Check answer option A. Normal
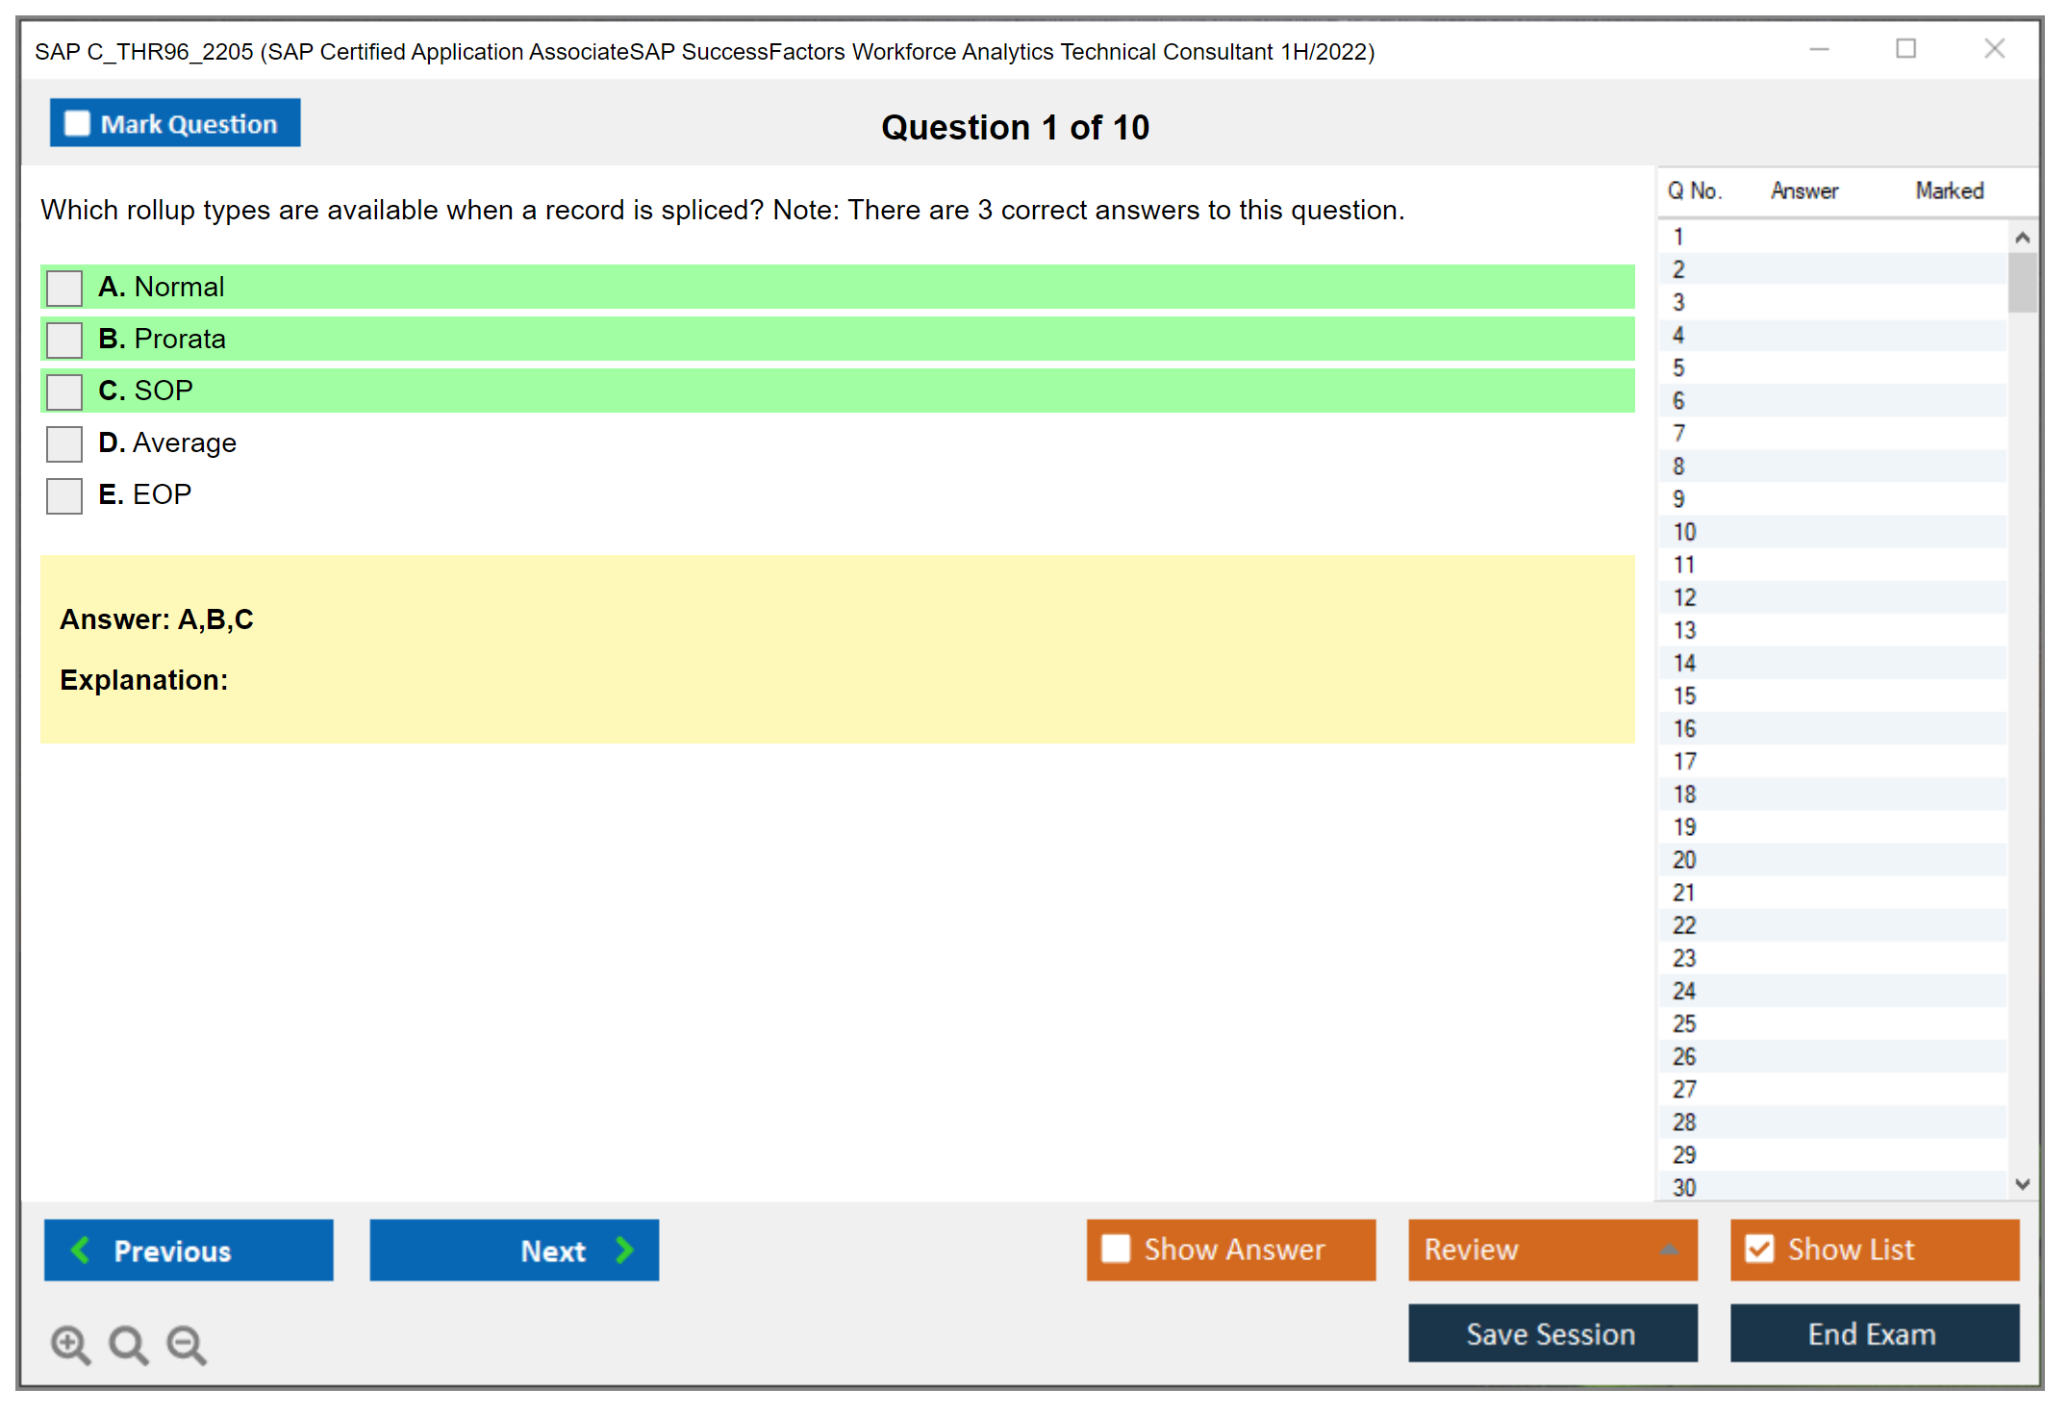Viewport: 2068px width, 1414px height. (x=64, y=288)
